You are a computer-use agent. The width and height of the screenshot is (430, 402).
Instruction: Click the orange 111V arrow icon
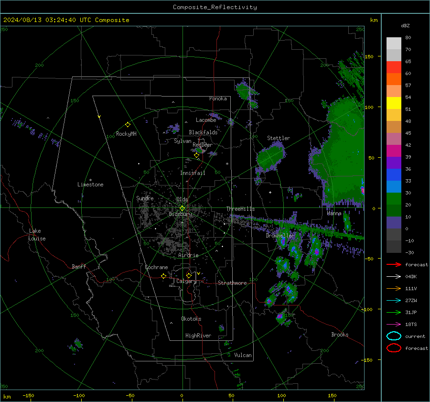[394, 288]
